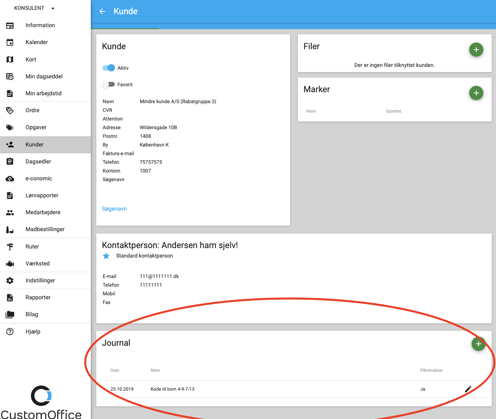This screenshot has width=496, height=419.
Task: Click the blue Søgenavn link
Action: click(114, 209)
